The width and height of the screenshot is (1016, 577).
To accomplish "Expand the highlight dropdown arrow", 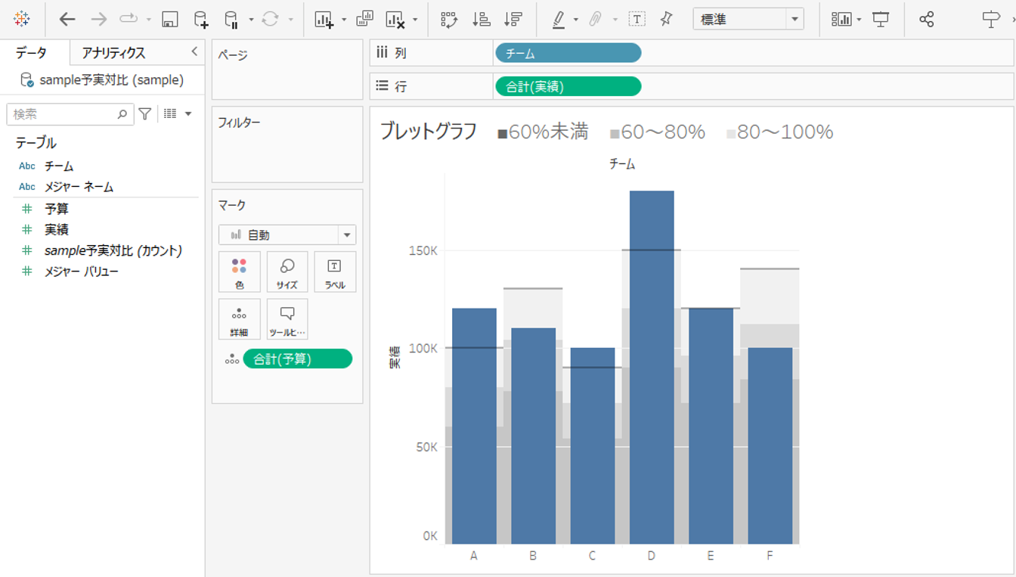I will 576,20.
